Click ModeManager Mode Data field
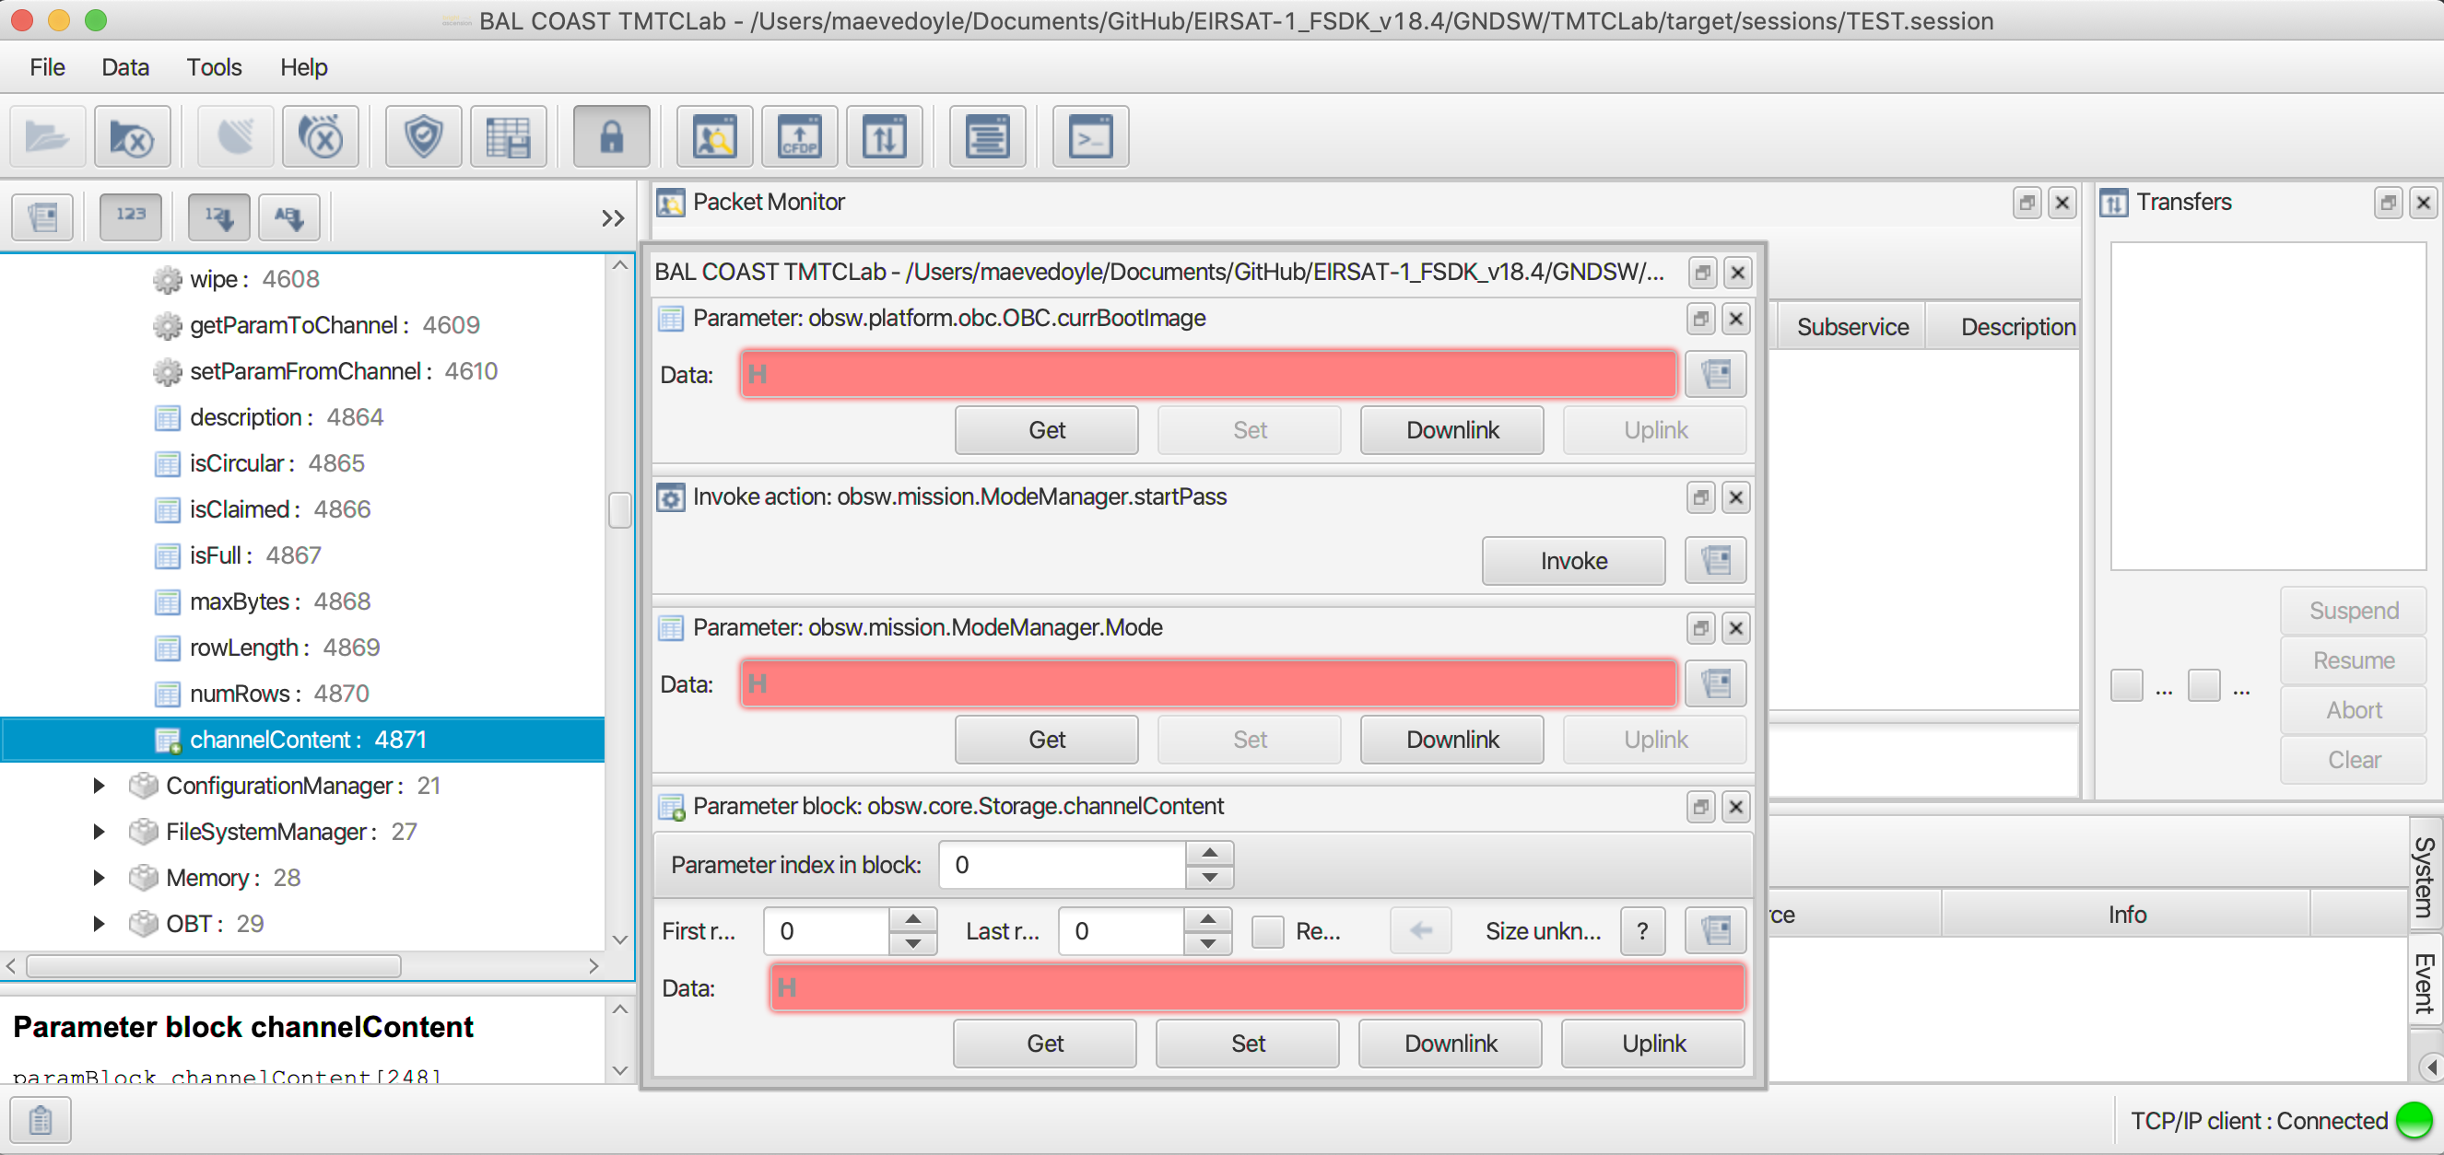Screen dimensions: 2444x1155 [1209, 683]
